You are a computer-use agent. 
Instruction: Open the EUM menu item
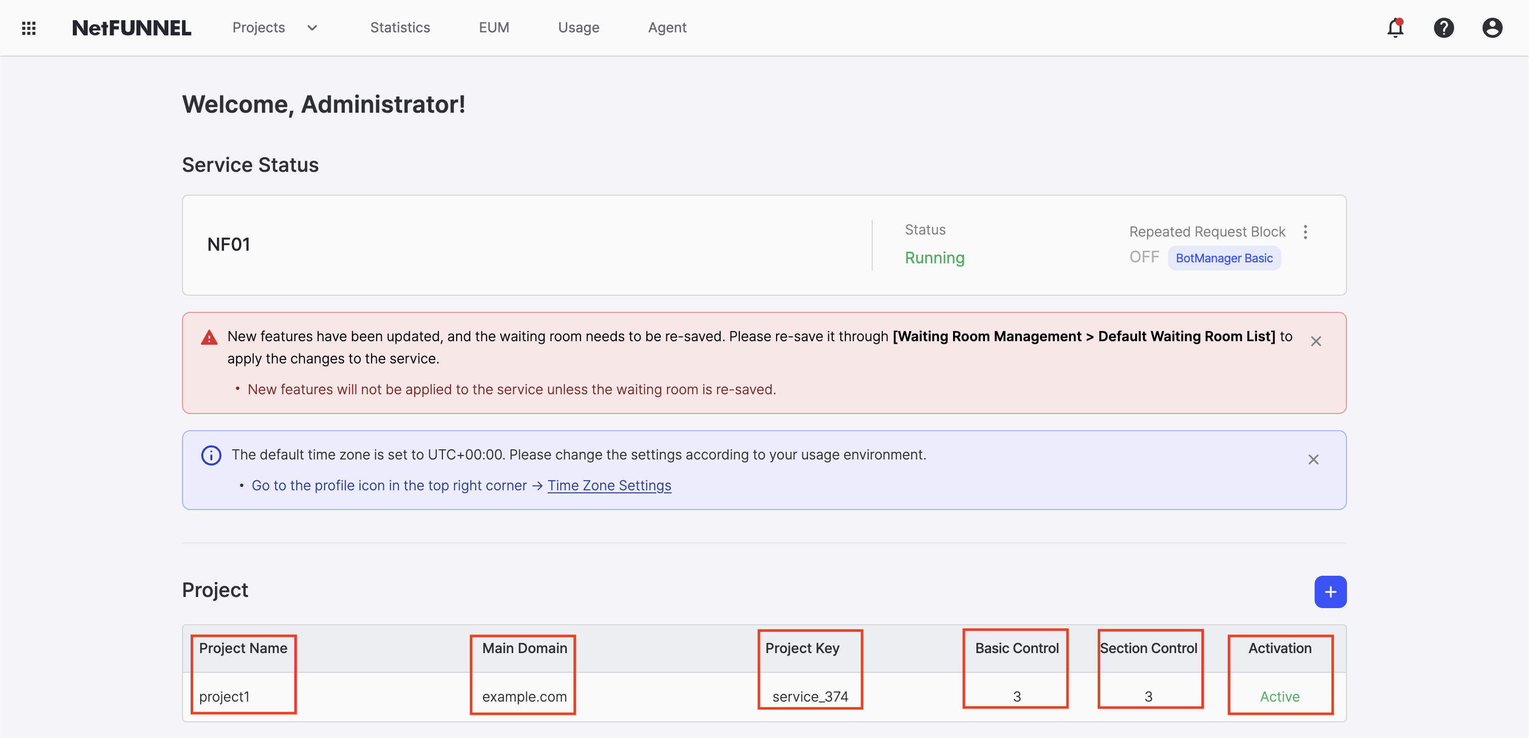point(494,27)
